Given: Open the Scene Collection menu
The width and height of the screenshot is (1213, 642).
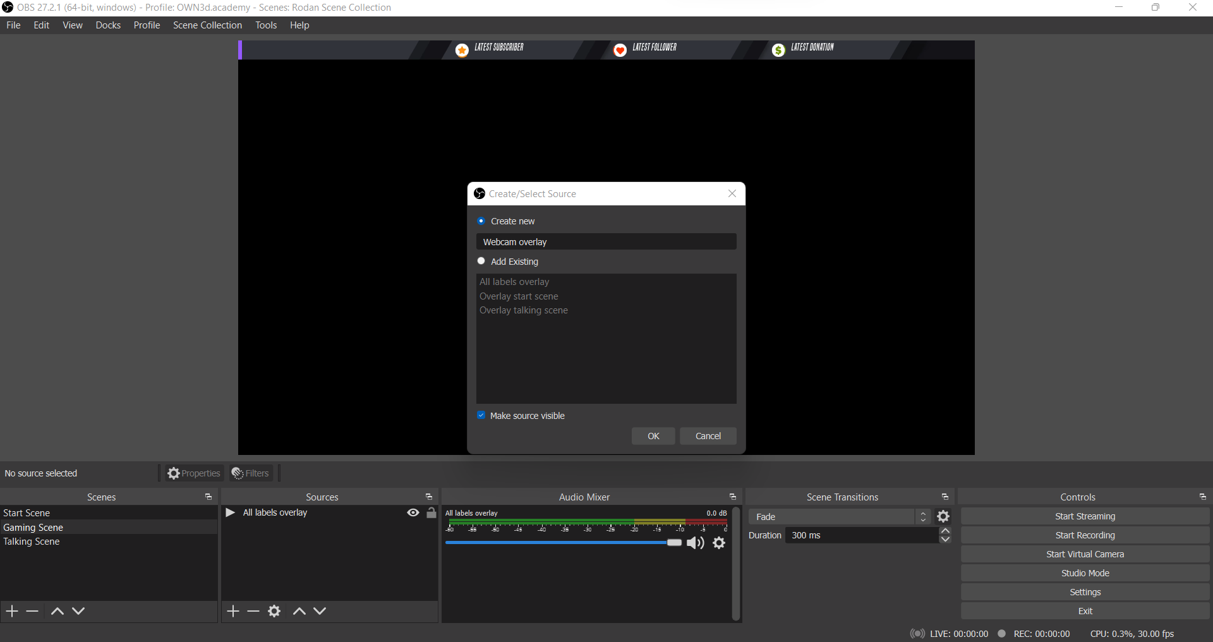Looking at the screenshot, I should point(207,25).
